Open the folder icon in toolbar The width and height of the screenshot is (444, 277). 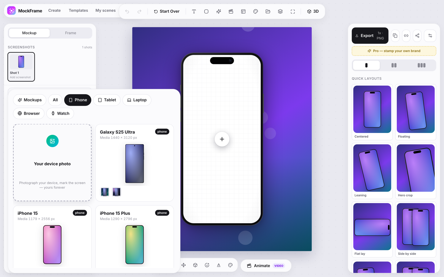click(268, 11)
